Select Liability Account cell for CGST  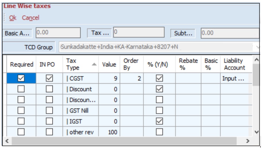pos(234,78)
